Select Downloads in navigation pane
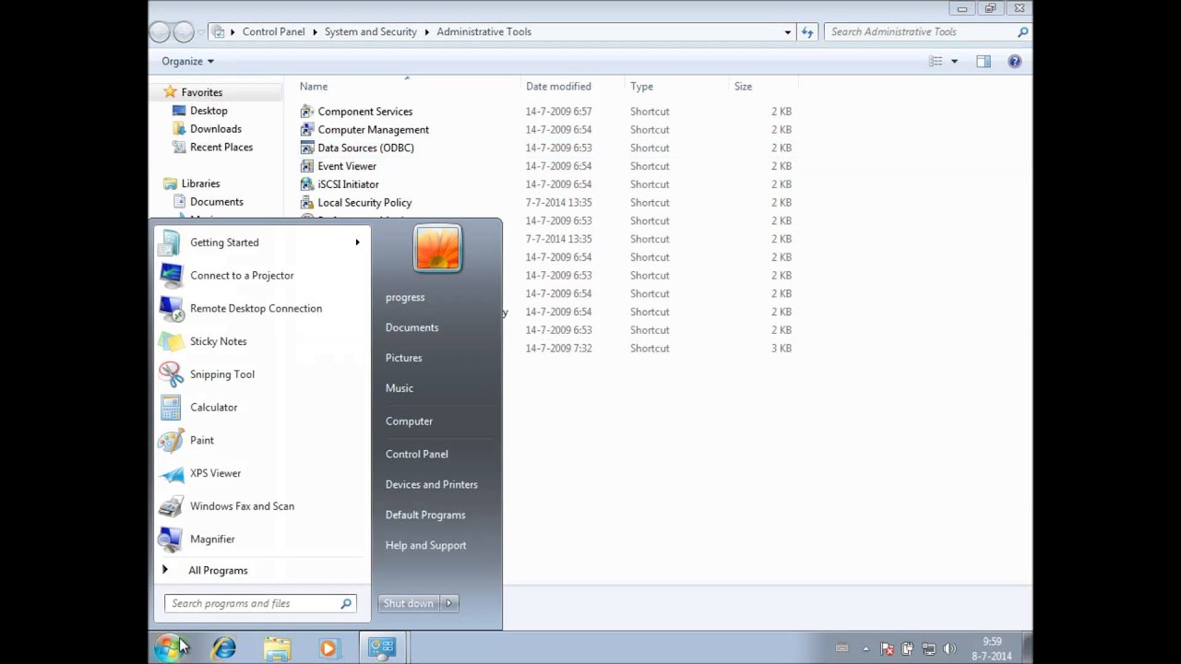The width and height of the screenshot is (1181, 664). [x=215, y=129]
